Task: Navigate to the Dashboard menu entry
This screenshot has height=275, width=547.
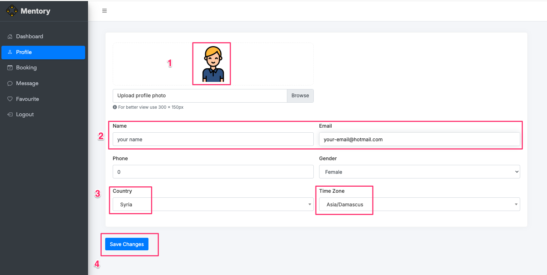Action: (29, 36)
